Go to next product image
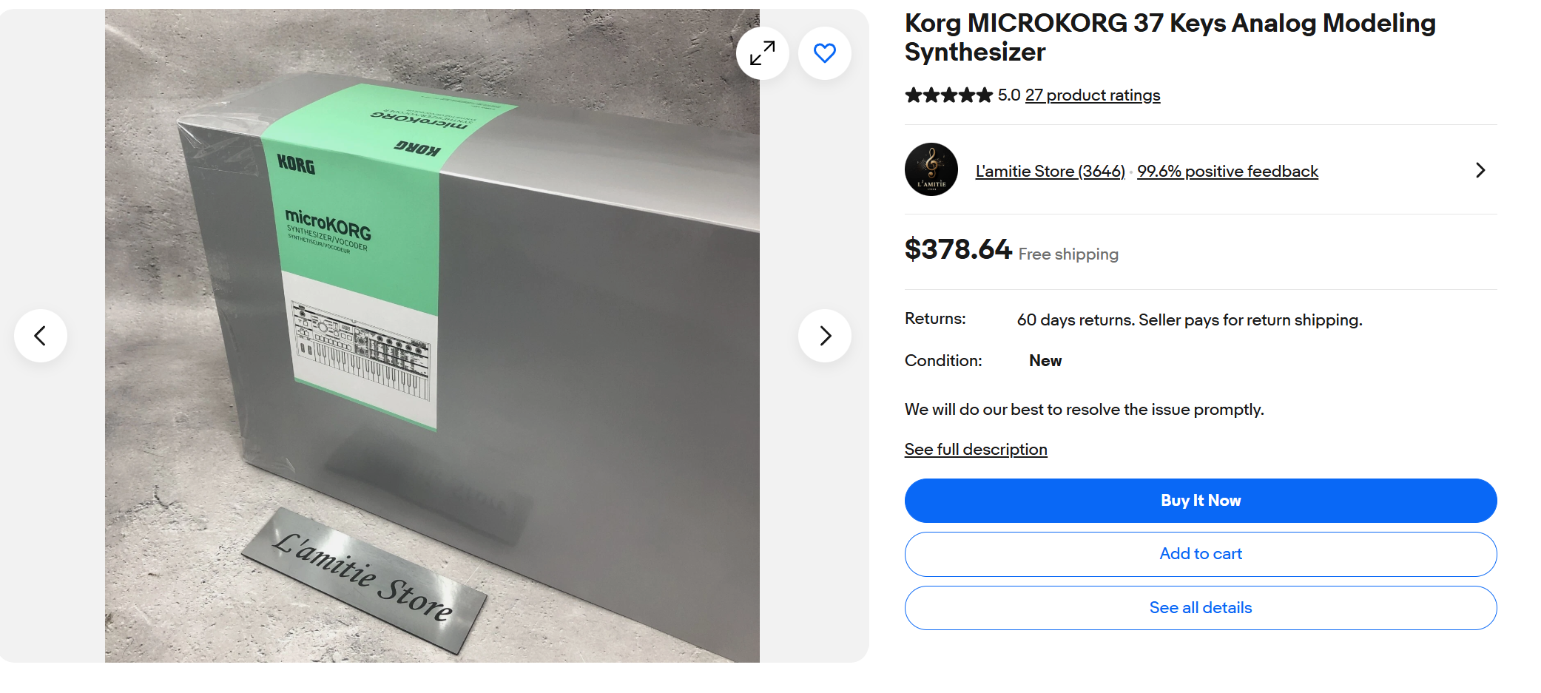The image size is (1541, 693). tap(824, 336)
